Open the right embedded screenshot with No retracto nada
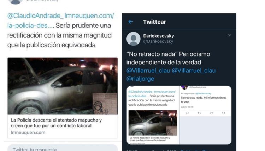Viewport: 265px width, 151px height. pos(205,115)
